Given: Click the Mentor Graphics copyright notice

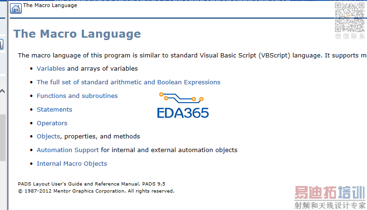Looking at the screenshot, I should point(96,191).
